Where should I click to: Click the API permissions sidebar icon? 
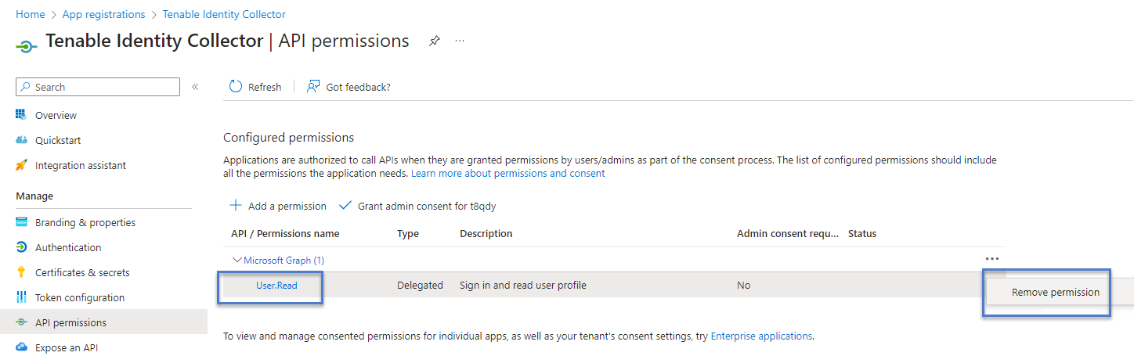(x=21, y=322)
